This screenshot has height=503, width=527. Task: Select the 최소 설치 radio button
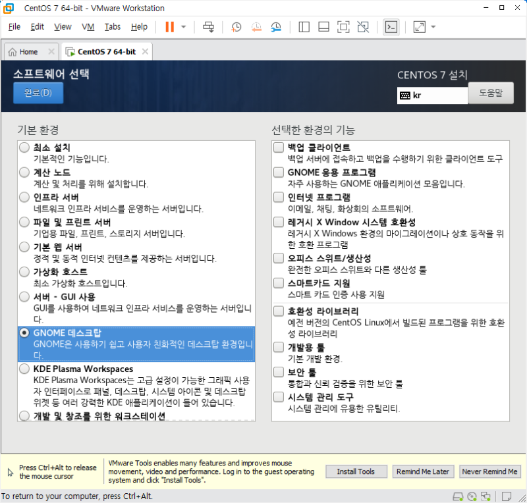click(x=24, y=147)
